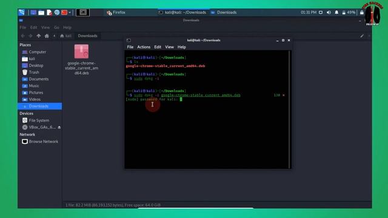This screenshot has width=388, height=218.
Task: Click the terminal vertical scrollbar
Action: point(289,109)
